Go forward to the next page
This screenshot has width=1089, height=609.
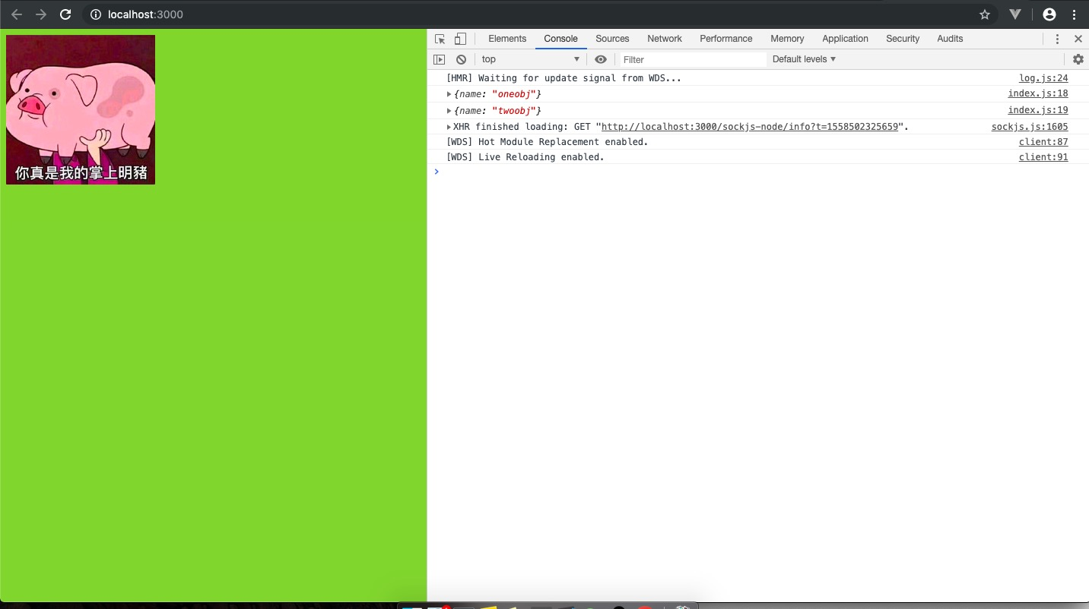coord(41,14)
